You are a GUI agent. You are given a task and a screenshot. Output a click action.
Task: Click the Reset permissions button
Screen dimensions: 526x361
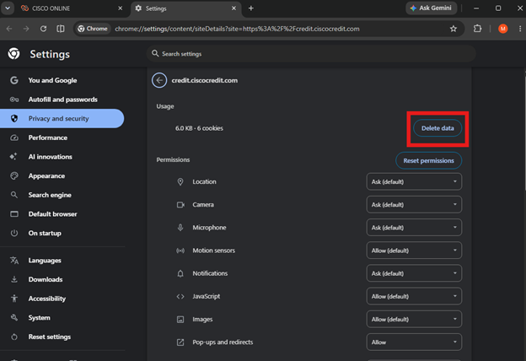(x=428, y=161)
